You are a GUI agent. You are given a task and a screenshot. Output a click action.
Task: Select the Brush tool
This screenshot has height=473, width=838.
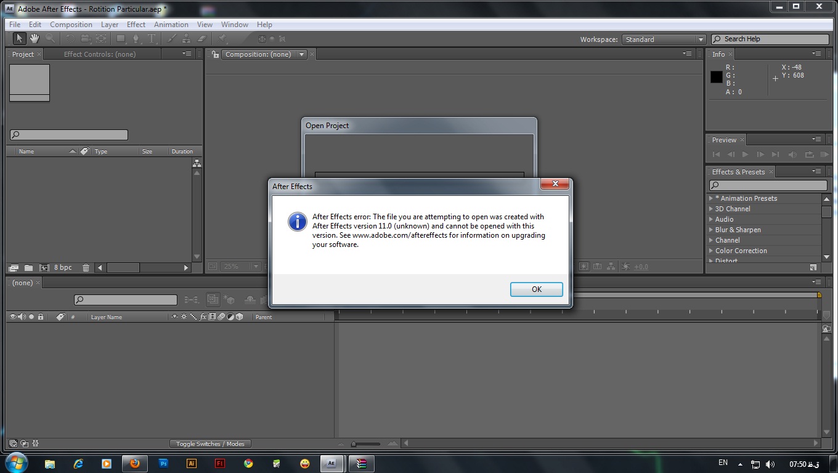tap(173, 39)
